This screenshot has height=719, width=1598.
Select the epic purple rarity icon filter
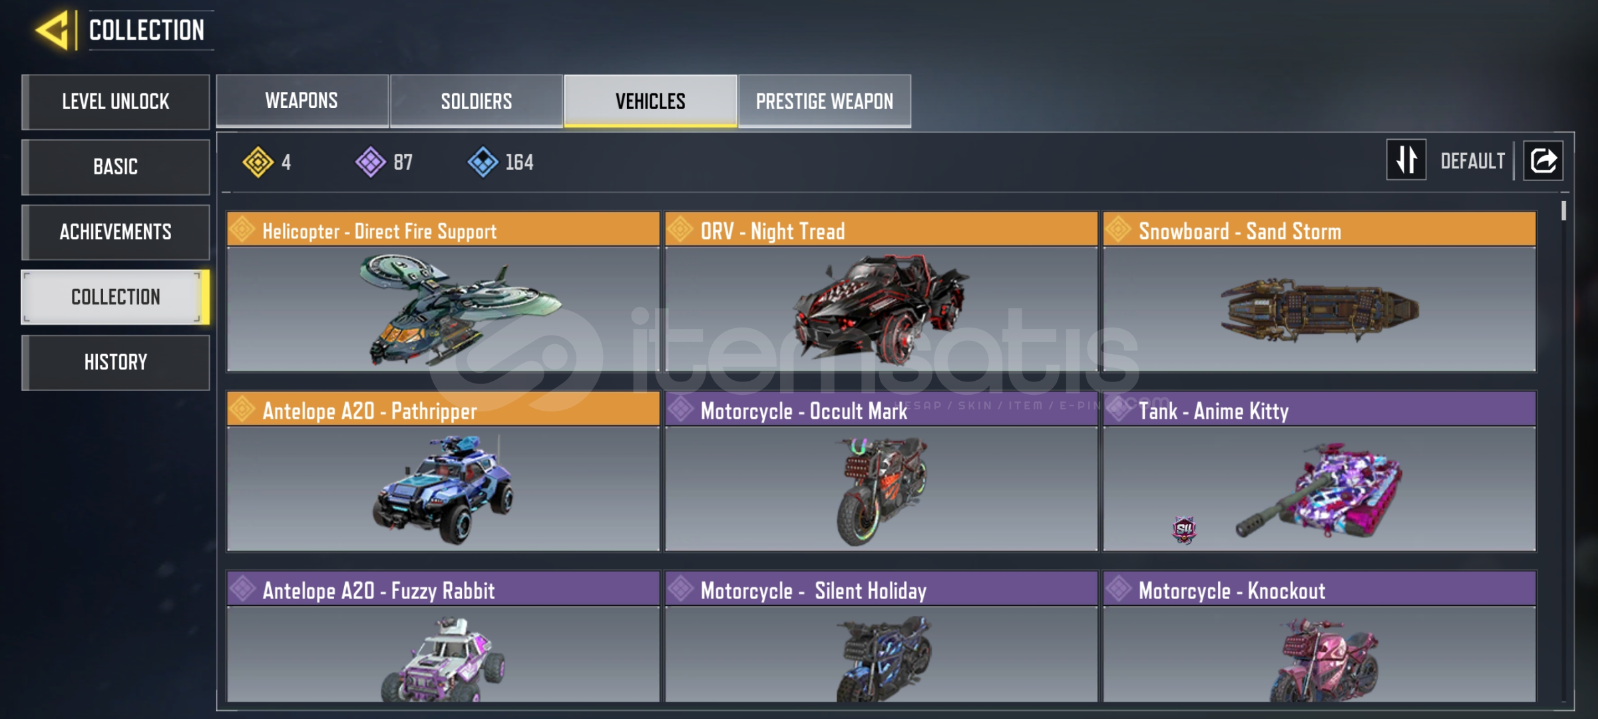[x=371, y=162]
